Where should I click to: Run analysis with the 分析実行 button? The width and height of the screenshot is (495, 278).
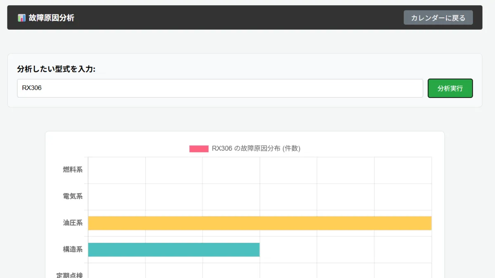coord(450,88)
